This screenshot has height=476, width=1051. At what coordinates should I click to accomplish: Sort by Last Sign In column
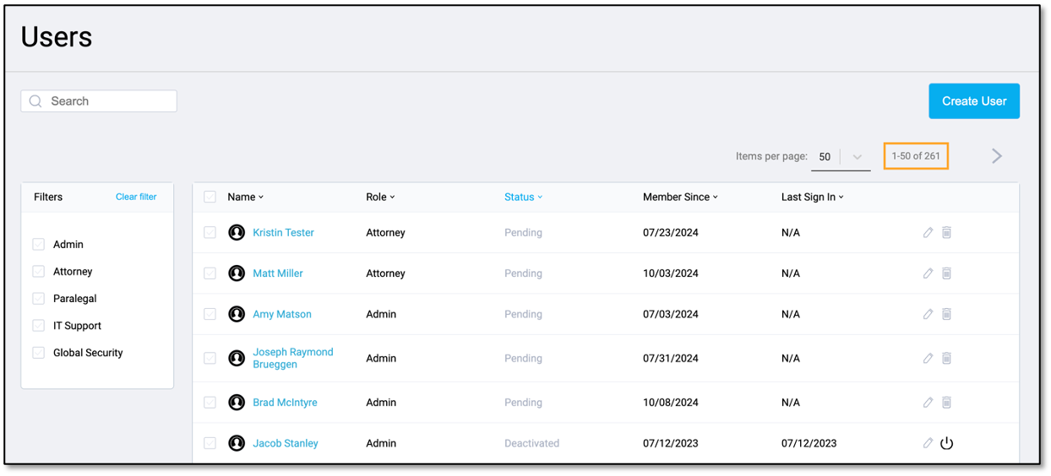(813, 197)
